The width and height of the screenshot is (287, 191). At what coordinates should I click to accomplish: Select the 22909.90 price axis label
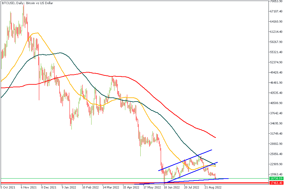(x=276, y=164)
